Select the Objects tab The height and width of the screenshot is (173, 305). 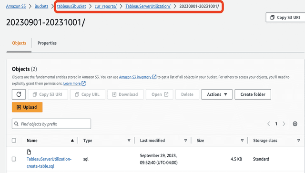tap(19, 43)
